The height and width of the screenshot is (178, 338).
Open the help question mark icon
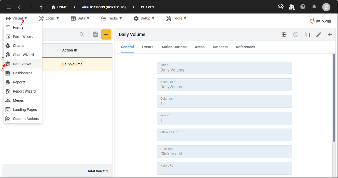click(303, 7)
